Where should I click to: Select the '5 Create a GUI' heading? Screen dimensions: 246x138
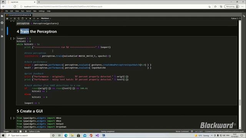(x=30, y=111)
